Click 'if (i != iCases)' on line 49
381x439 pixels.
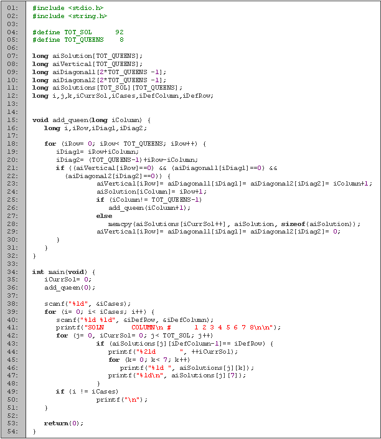(x=87, y=392)
